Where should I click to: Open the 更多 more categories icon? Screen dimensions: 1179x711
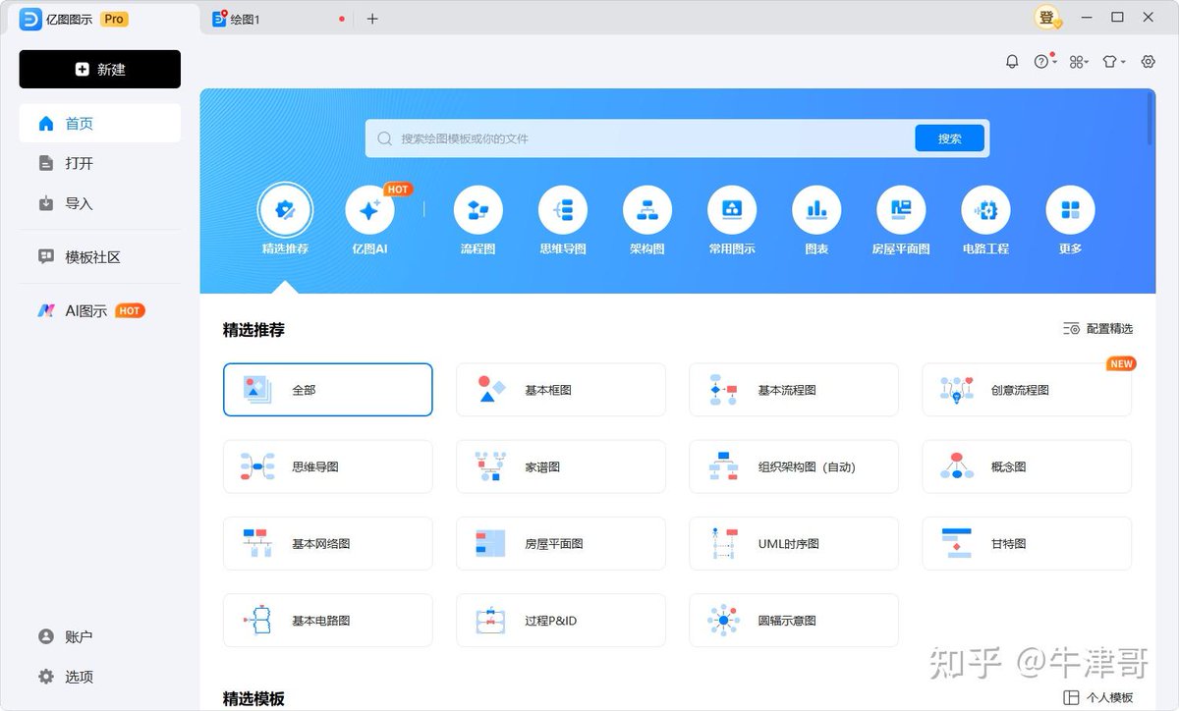[1070, 210]
